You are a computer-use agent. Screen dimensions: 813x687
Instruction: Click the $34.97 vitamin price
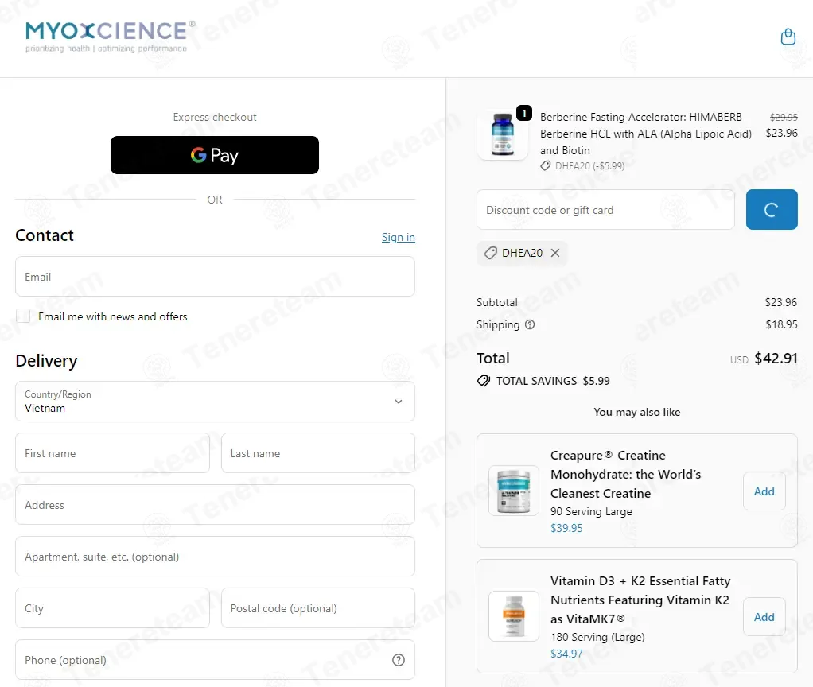click(566, 654)
